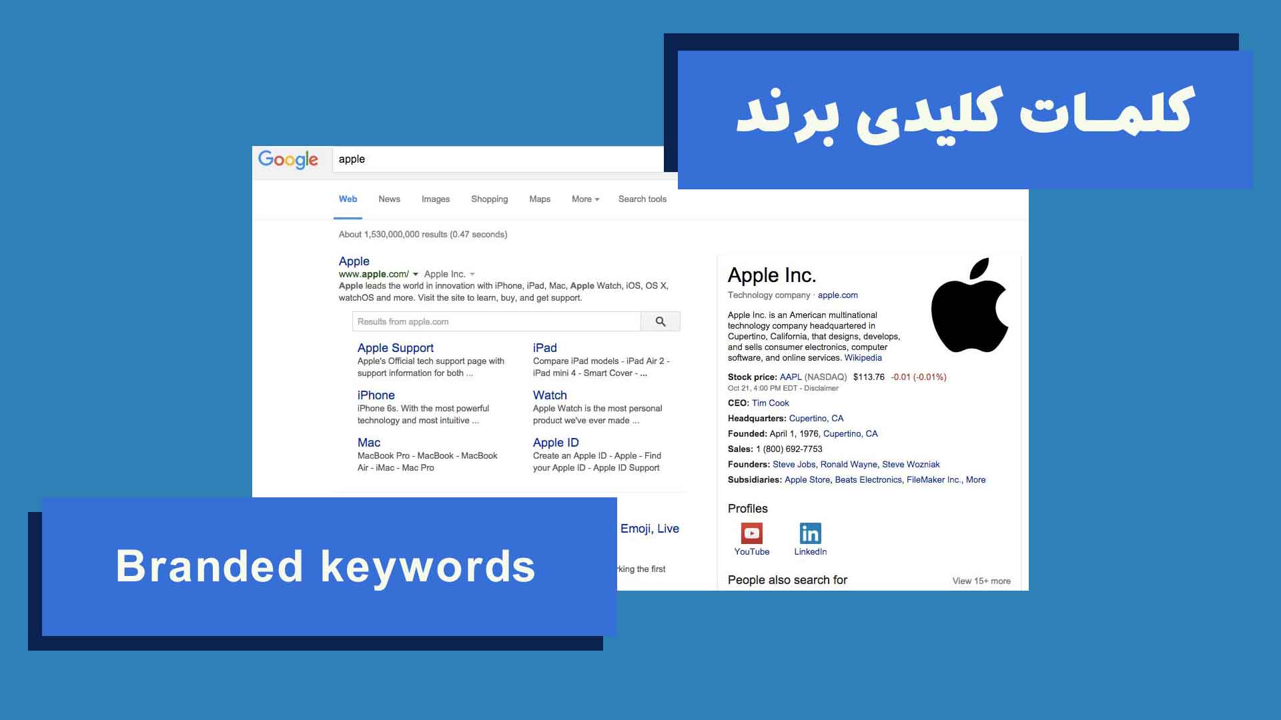Click the Cupertino CA headquarters link
Screen dimensions: 1281x720
click(x=815, y=417)
